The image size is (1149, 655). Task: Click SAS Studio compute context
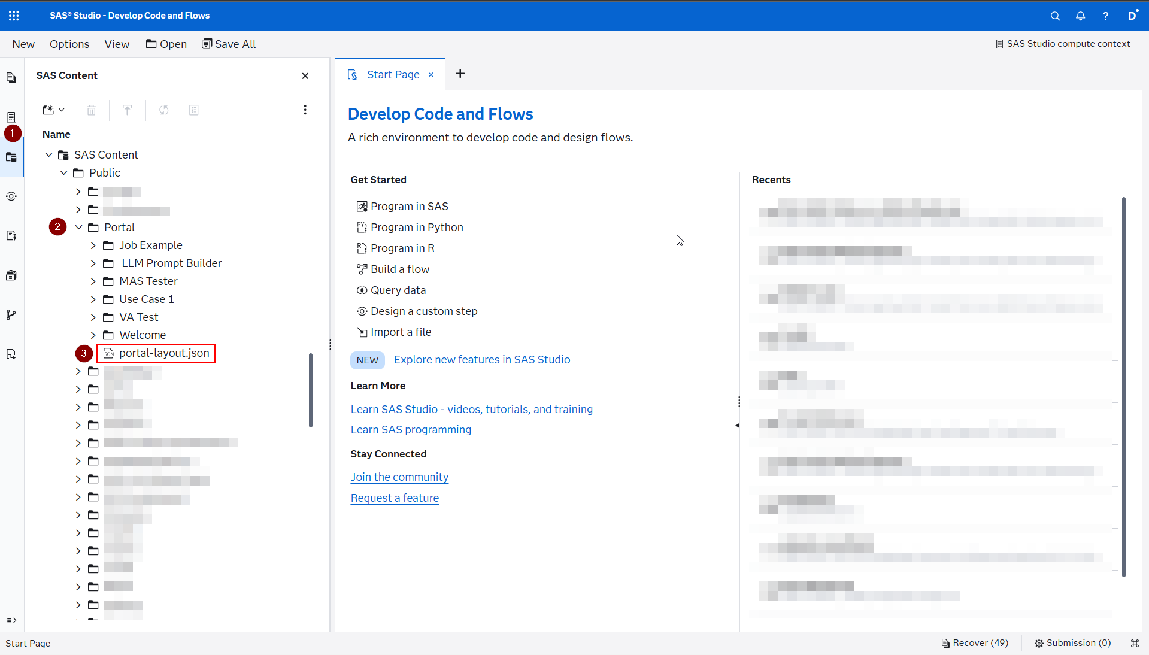(1063, 44)
